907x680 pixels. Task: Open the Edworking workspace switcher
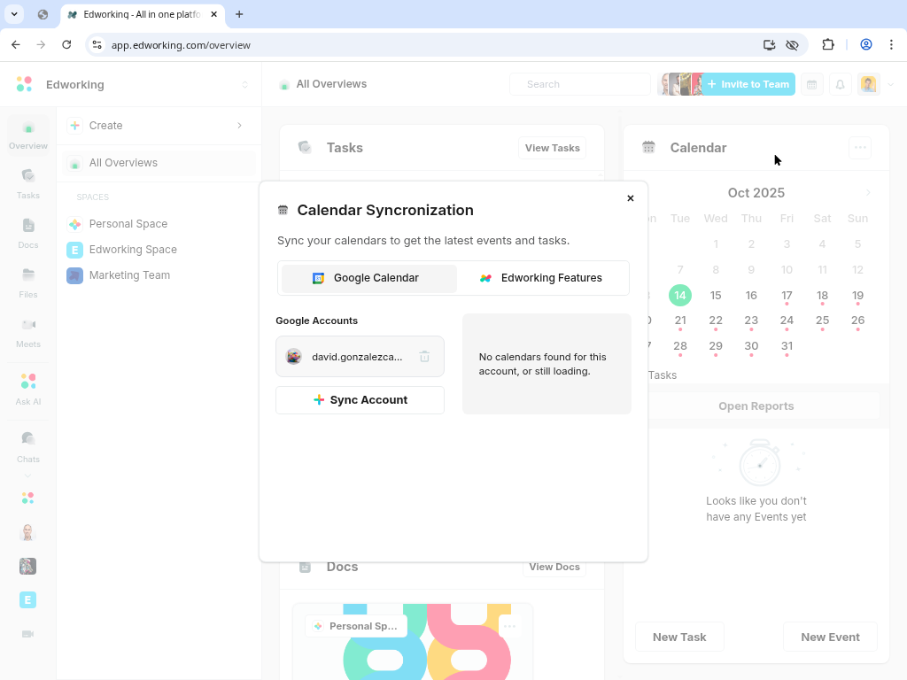[x=244, y=85]
